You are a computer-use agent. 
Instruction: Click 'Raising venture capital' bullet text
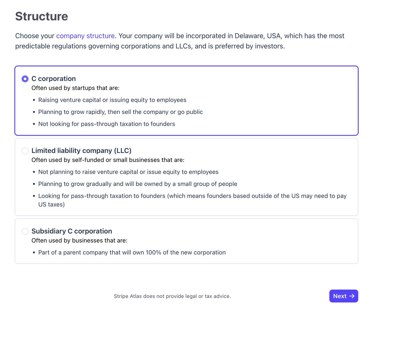pyautogui.click(x=112, y=100)
